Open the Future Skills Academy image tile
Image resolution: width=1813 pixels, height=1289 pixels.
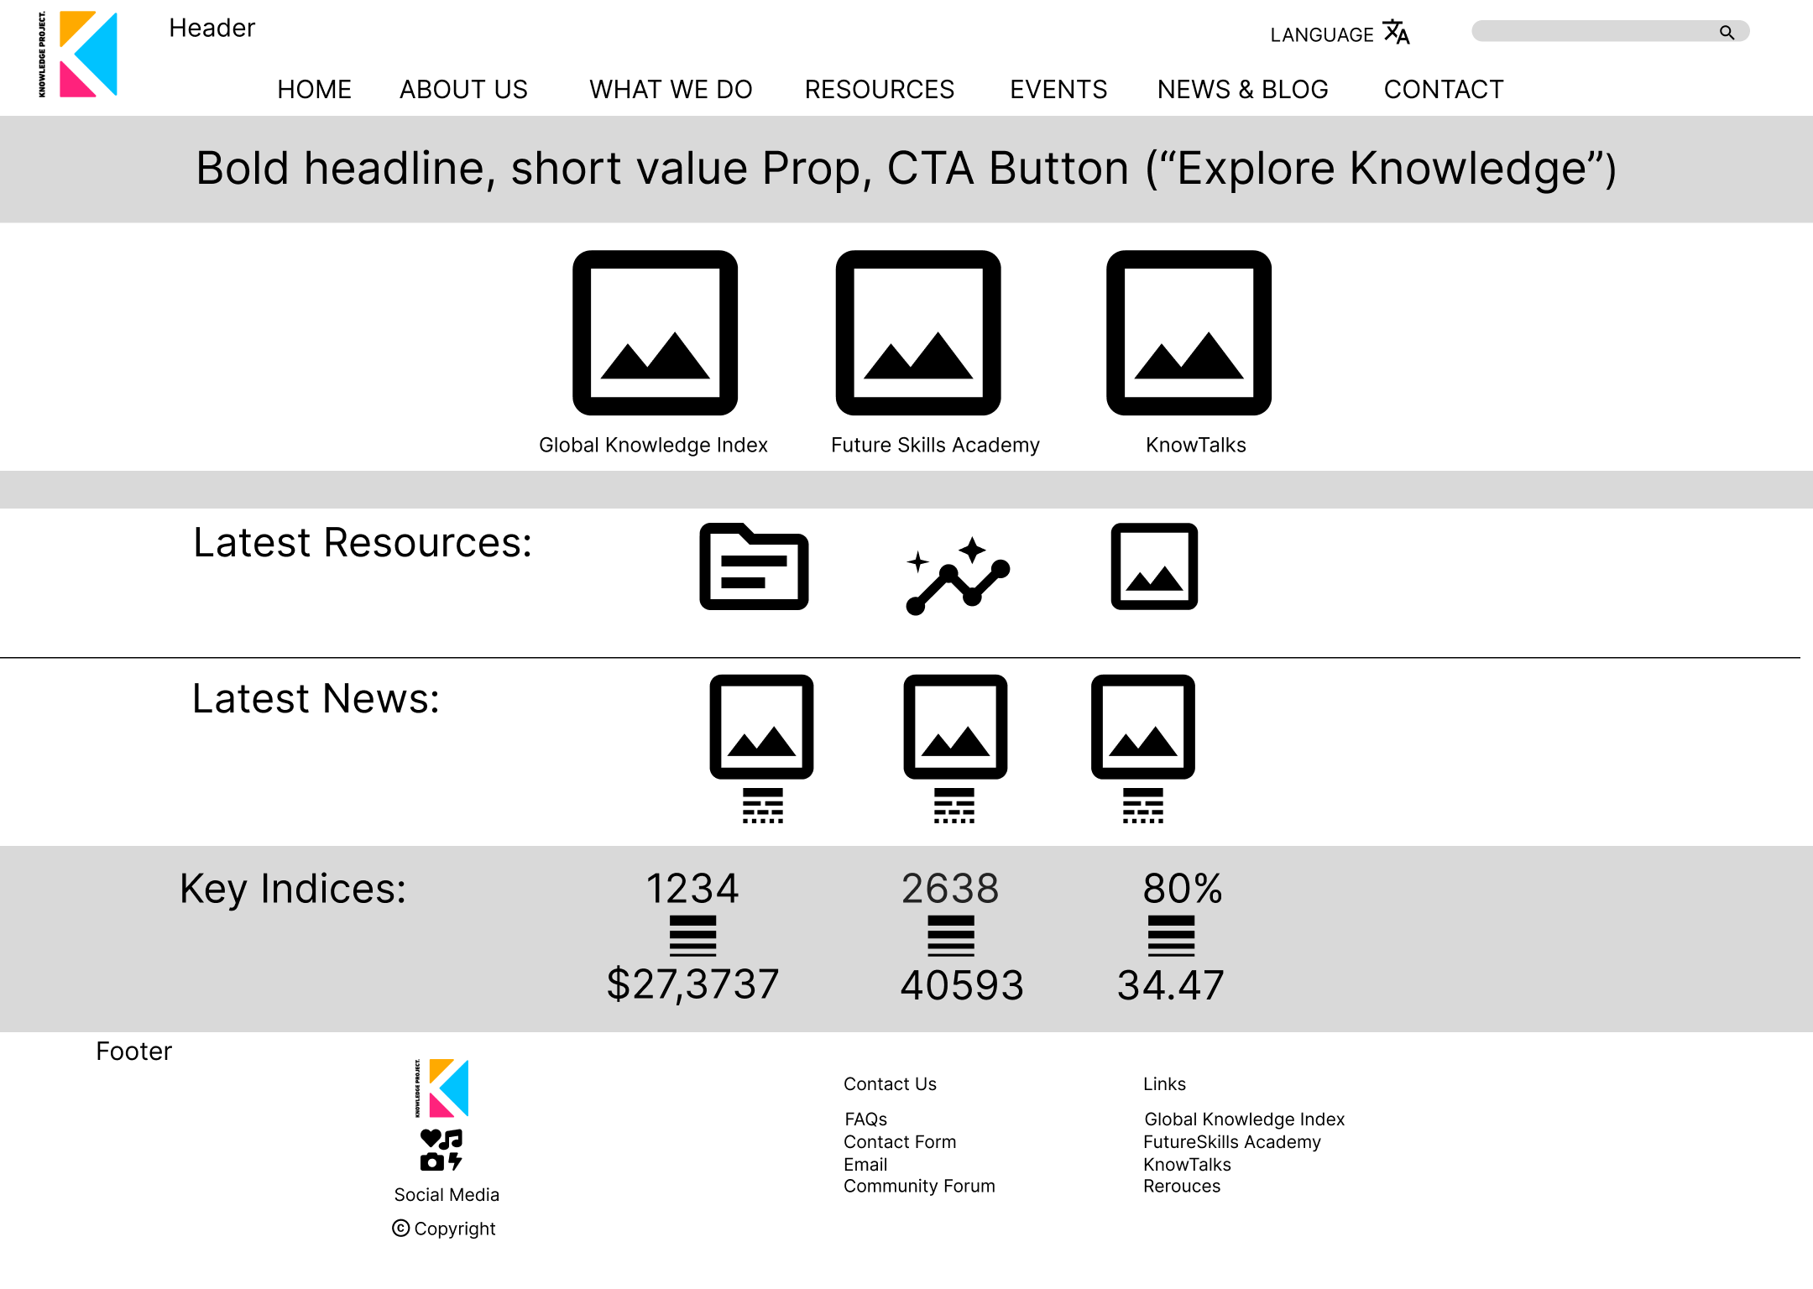(918, 333)
